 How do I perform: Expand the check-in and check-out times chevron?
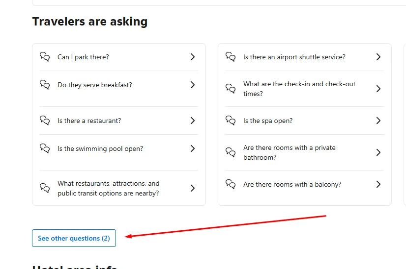pos(378,89)
